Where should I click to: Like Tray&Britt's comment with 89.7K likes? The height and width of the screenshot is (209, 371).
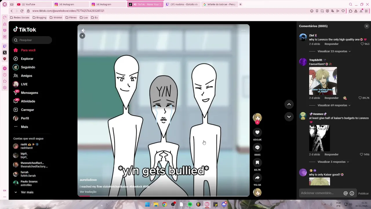click(360, 98)
